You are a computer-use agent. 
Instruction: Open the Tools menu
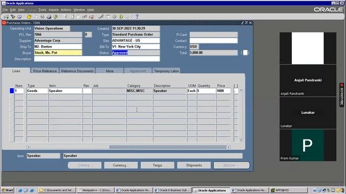(x=42, y=10)
